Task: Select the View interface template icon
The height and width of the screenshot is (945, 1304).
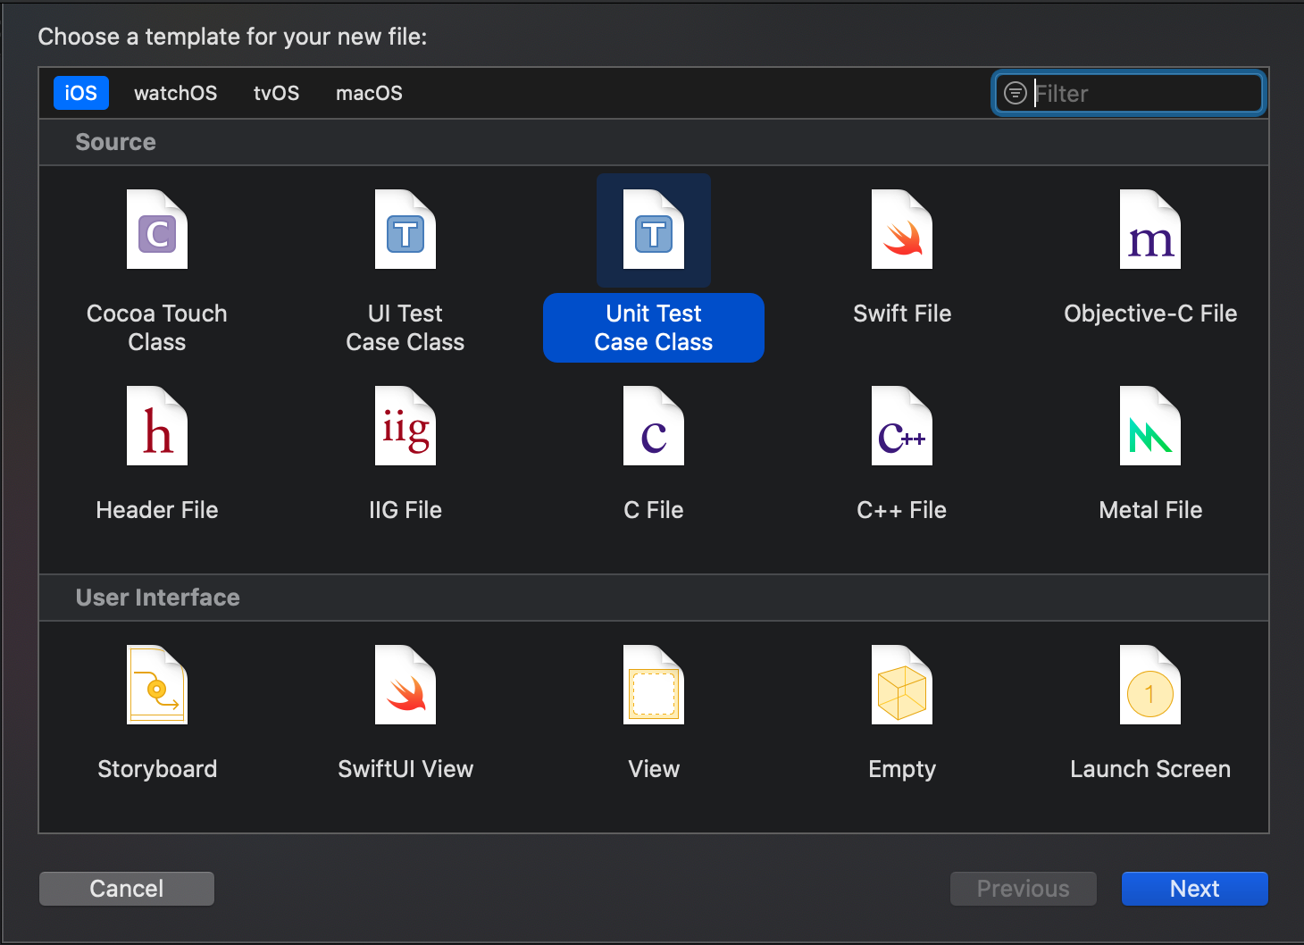Action: pyautogui.click(x=654, y=686)
